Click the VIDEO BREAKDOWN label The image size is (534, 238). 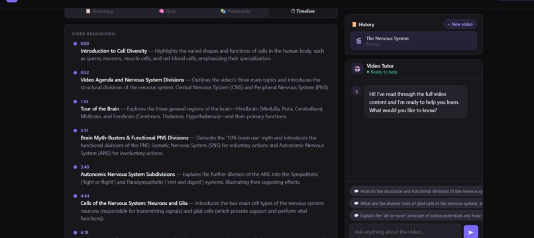click(x=93, y=34)
